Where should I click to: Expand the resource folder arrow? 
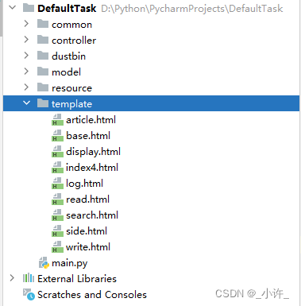(26, 87)
